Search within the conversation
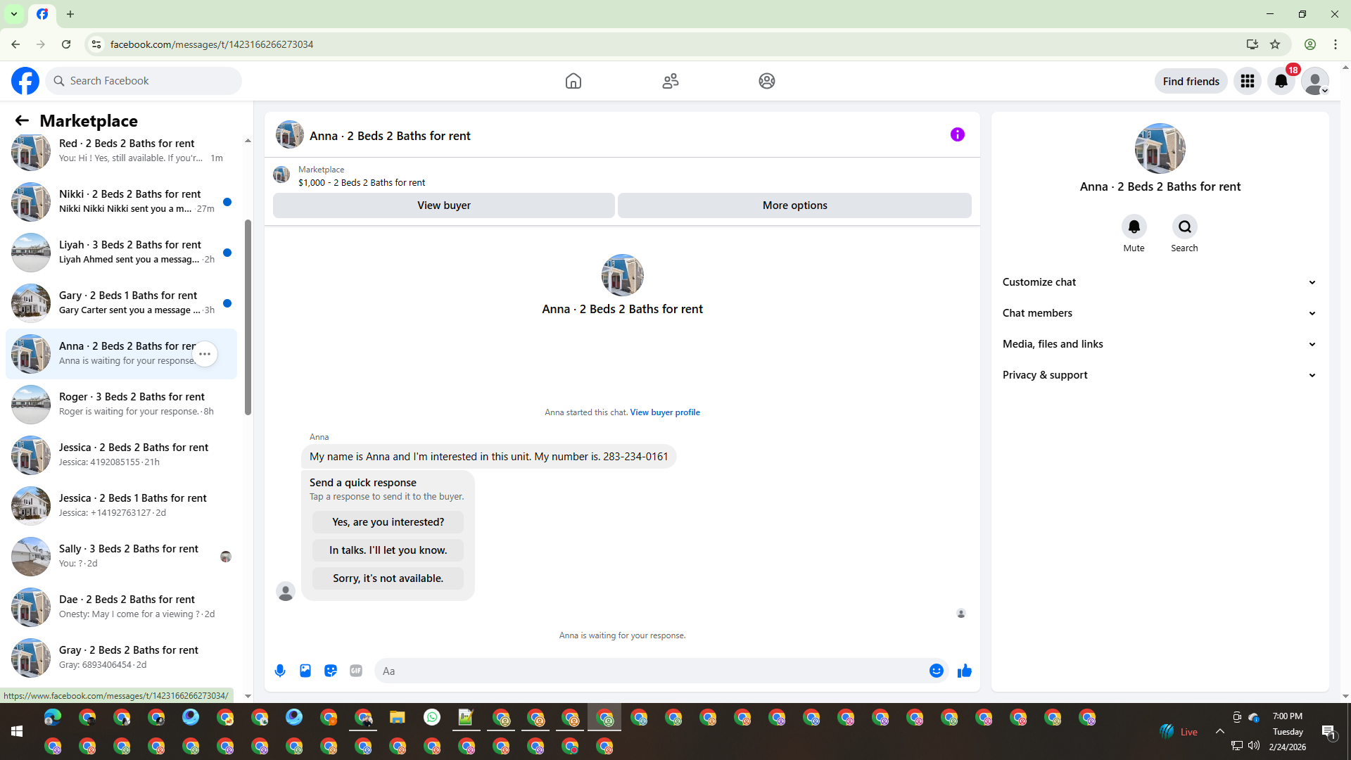This screenshot has width=1351, height=760. pos(1184,227)
